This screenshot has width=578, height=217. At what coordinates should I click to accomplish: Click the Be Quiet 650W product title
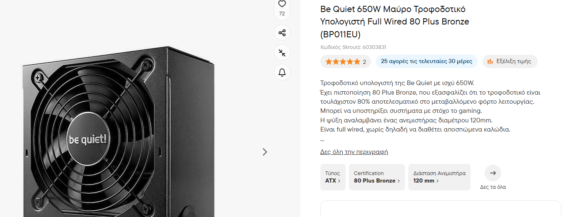pos(395,22)
